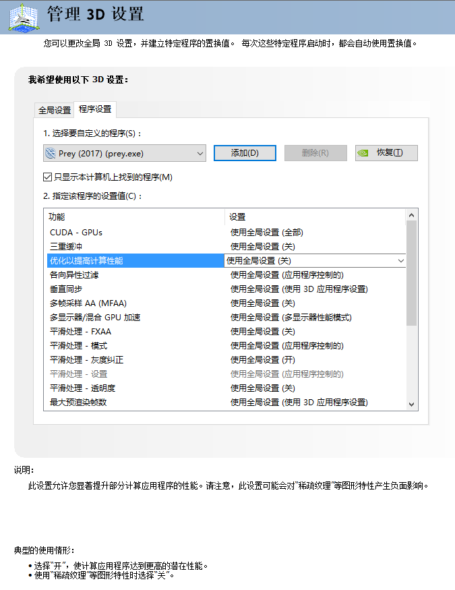Screen dimensions: 455x590
Task: Expand the 优化以提高计算性能 setting dropdown
Action: [x=401, y=261]
